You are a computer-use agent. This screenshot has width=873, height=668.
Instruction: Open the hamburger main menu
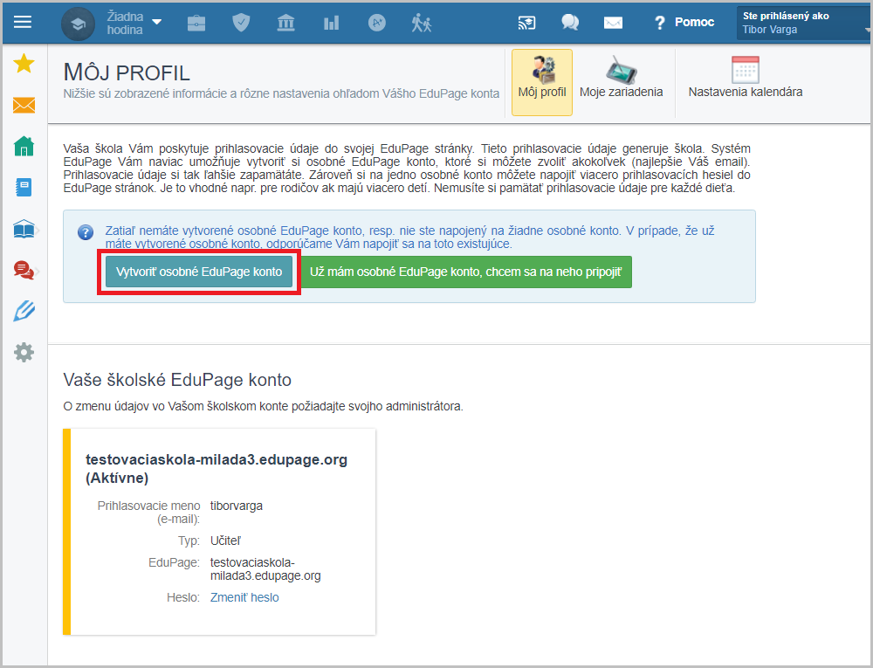[23, 23]
